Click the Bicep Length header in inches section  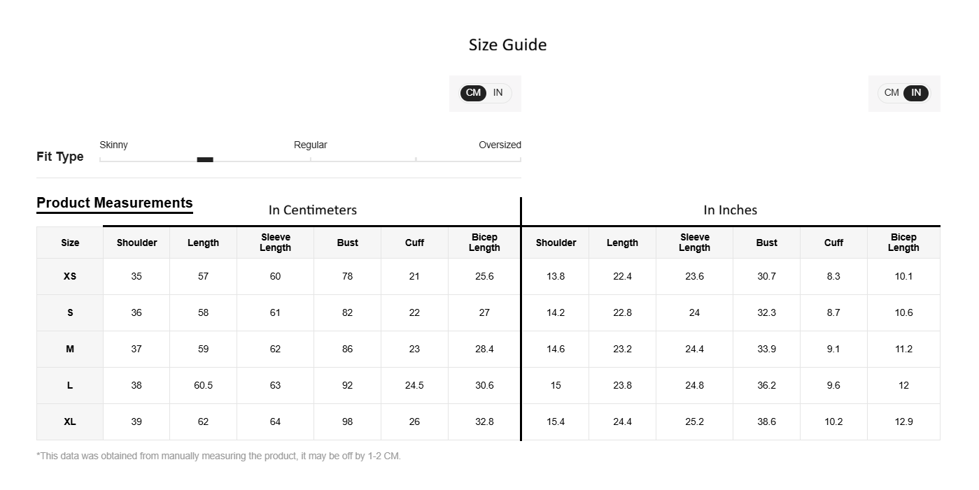click(903, 243)
